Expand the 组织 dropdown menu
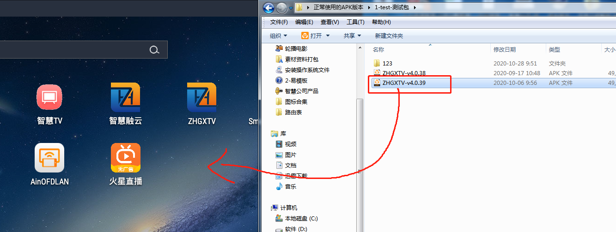The height and width of the screenshot is (232, 616). [x=278, y=36]
